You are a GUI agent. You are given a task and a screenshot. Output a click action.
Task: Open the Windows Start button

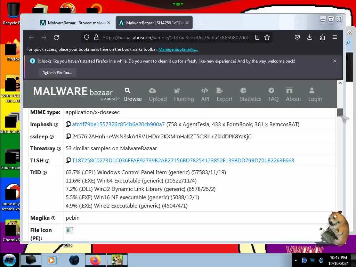pos(9,260)
